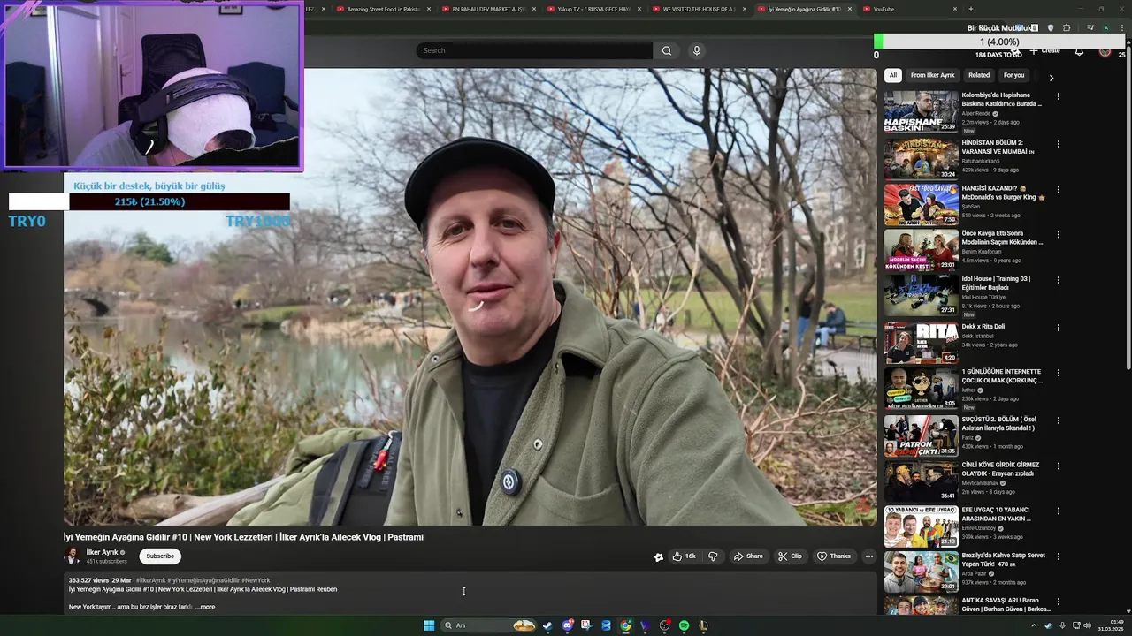Open options menu for Kolombiya'da Hapishane video
The width and height of the screenshot is (1132, 636).
coord(1058,96)
